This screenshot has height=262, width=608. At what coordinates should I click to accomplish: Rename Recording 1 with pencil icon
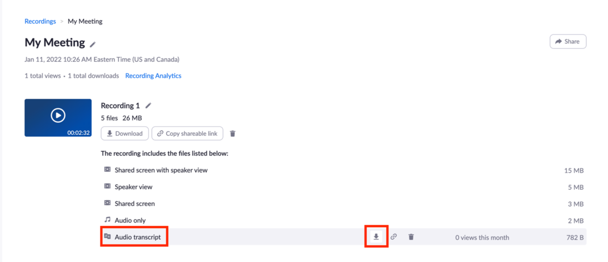click(x=148, y=106)
